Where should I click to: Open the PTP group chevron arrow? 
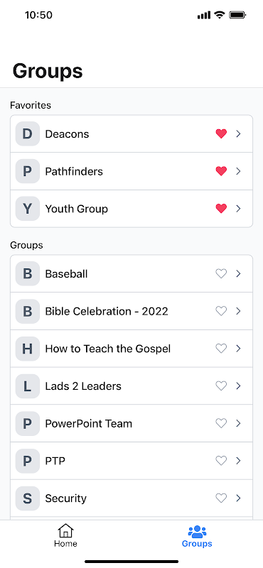click(238, 460)
